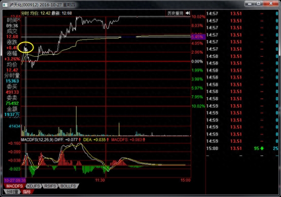
Task: Toggle the 指标 indicator tab
Action: click(x=27, y=192)
